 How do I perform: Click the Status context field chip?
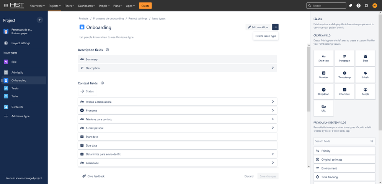click(x=87, y=91)
